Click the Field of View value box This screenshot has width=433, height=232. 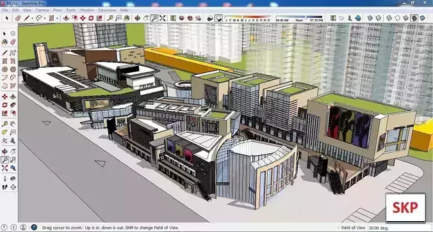tap(400, 228)
